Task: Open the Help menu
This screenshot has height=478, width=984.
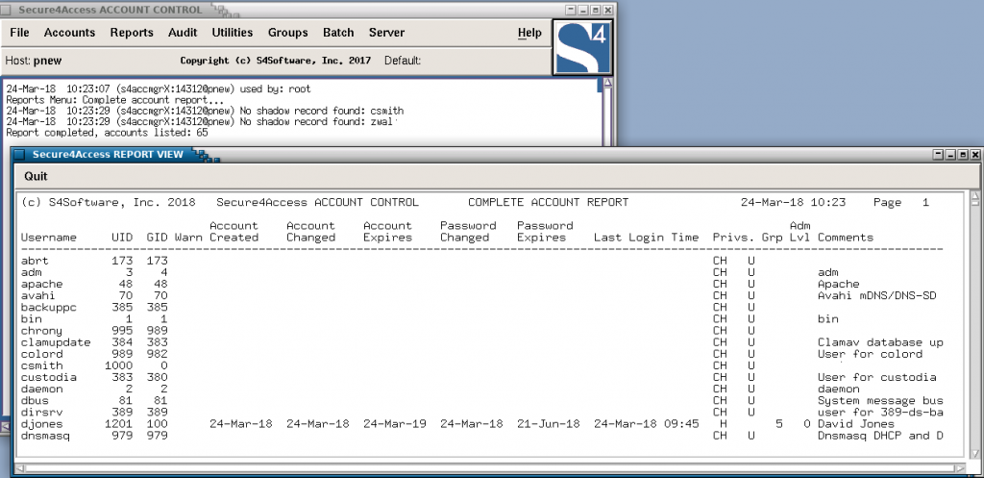Action: pos(529,33)
